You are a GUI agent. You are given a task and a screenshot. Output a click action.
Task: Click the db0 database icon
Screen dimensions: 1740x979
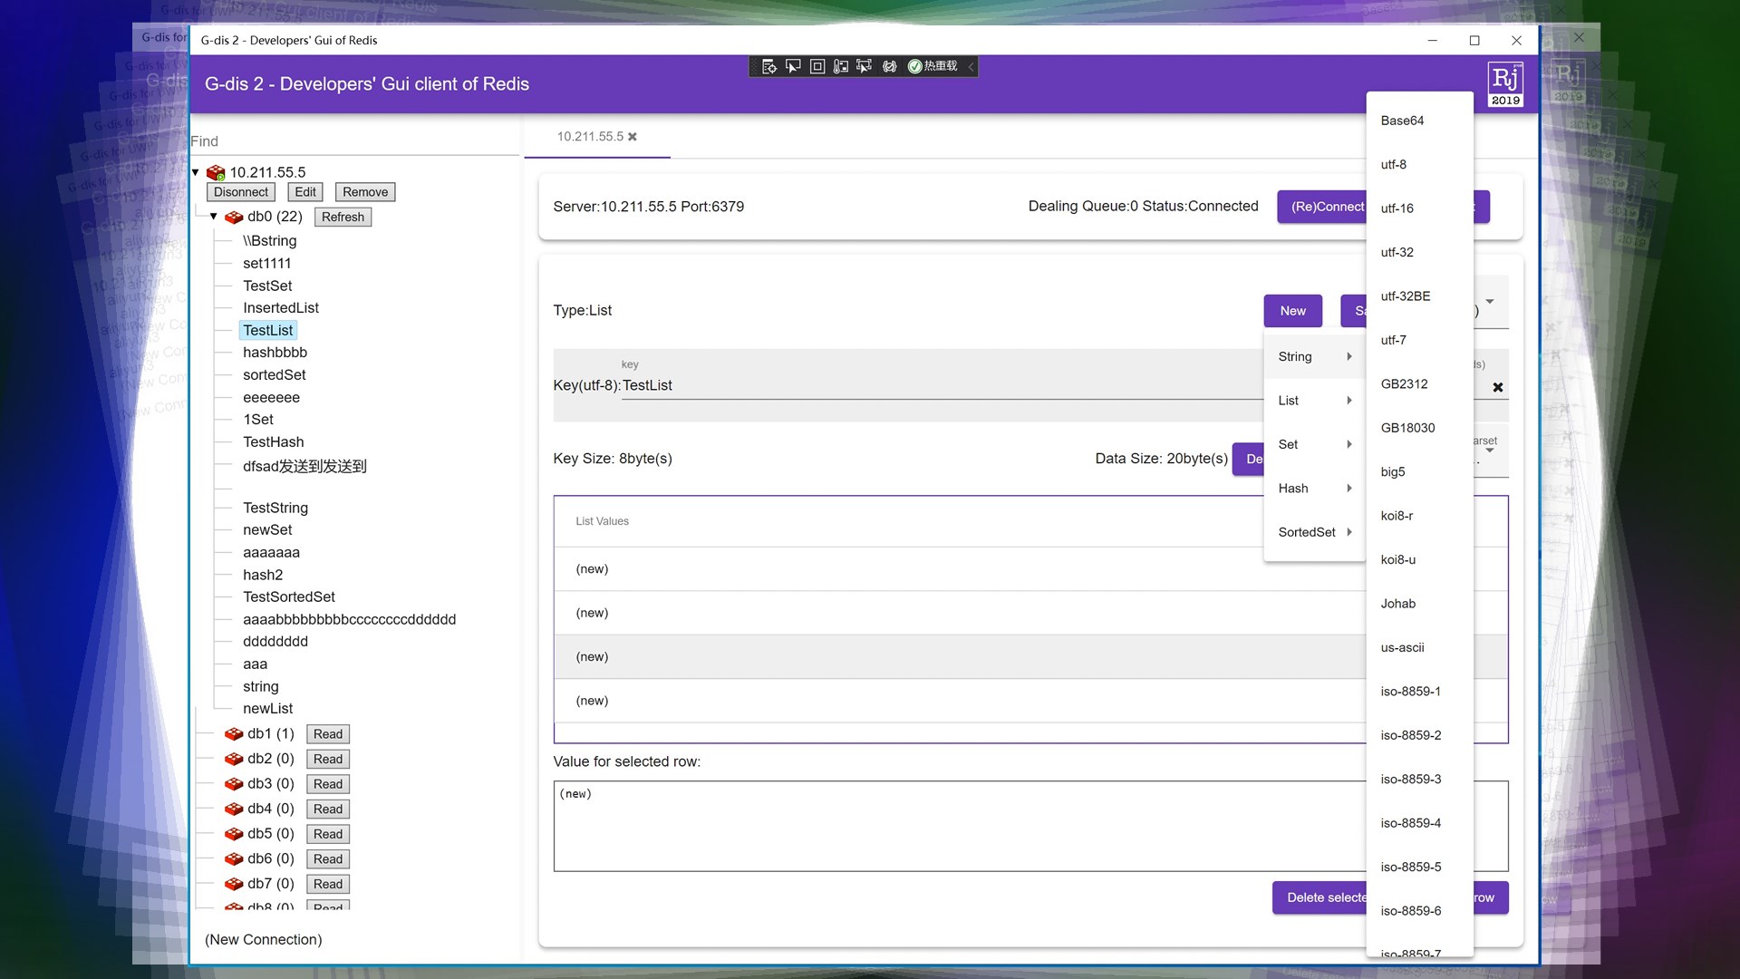pos(234,218)
